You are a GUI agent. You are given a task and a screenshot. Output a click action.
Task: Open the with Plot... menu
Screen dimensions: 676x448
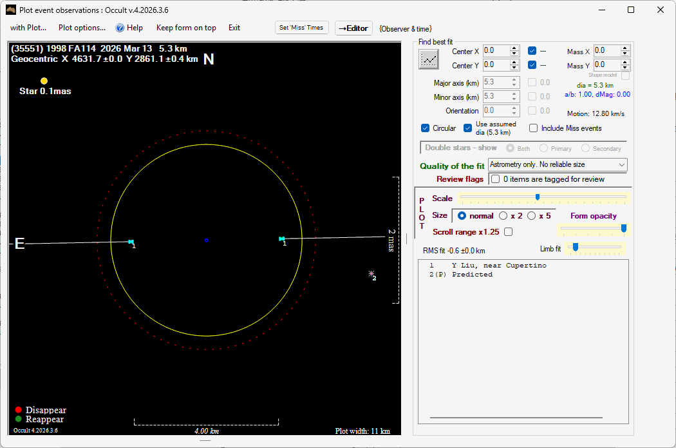pyautogui.click(x=28, y=28)
